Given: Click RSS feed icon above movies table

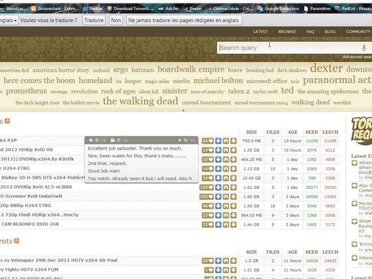Looking at the screenshot, I should coord(8,121).
